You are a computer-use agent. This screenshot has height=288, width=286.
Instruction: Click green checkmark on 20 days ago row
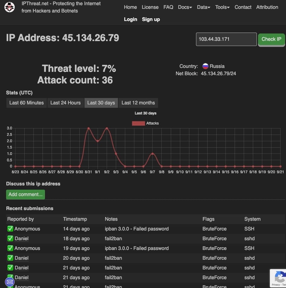pos(10,258)
